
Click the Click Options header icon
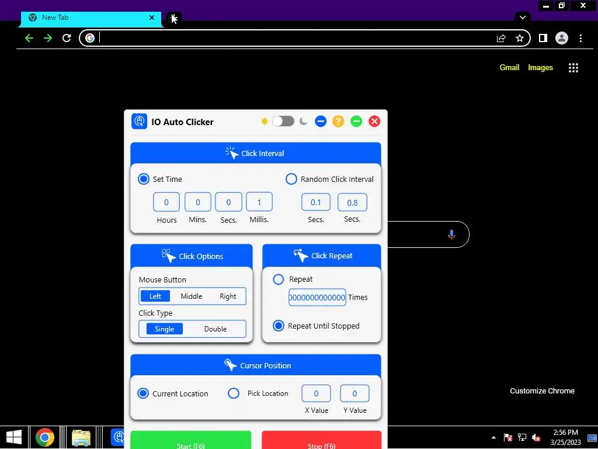pos(169,255)
